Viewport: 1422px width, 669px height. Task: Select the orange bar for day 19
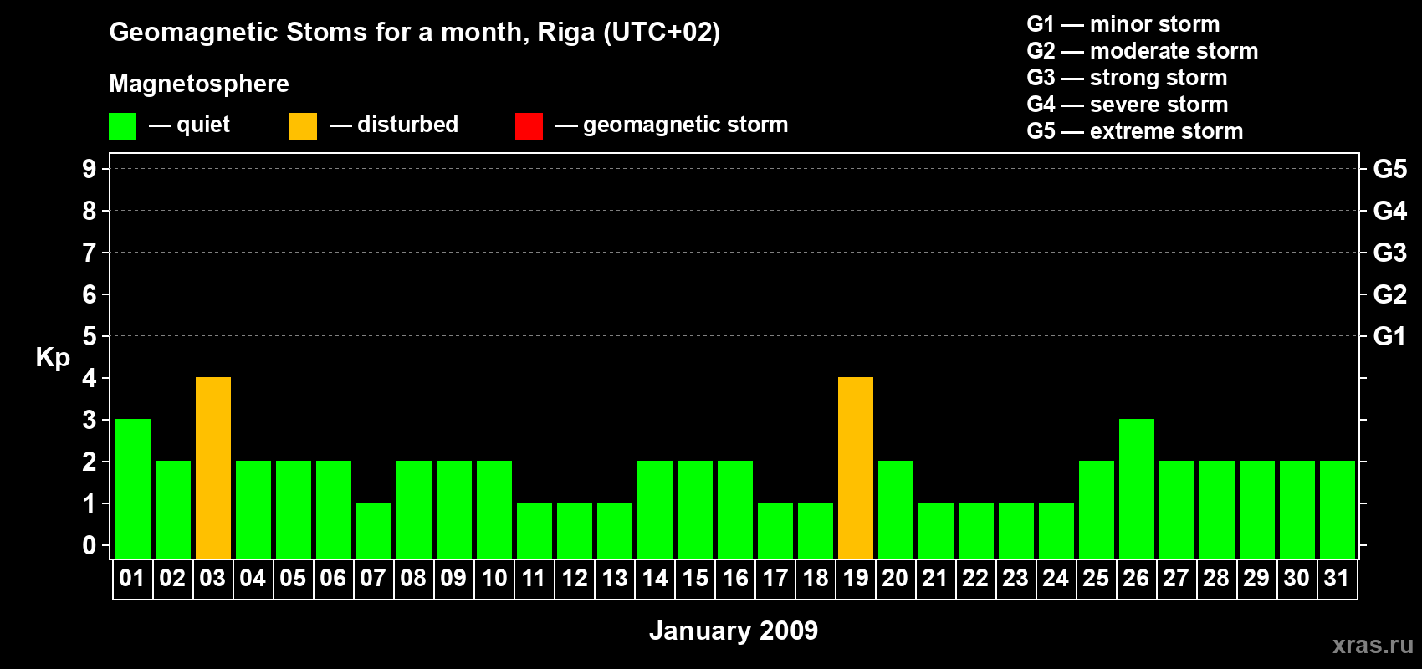tap(856, 467)
